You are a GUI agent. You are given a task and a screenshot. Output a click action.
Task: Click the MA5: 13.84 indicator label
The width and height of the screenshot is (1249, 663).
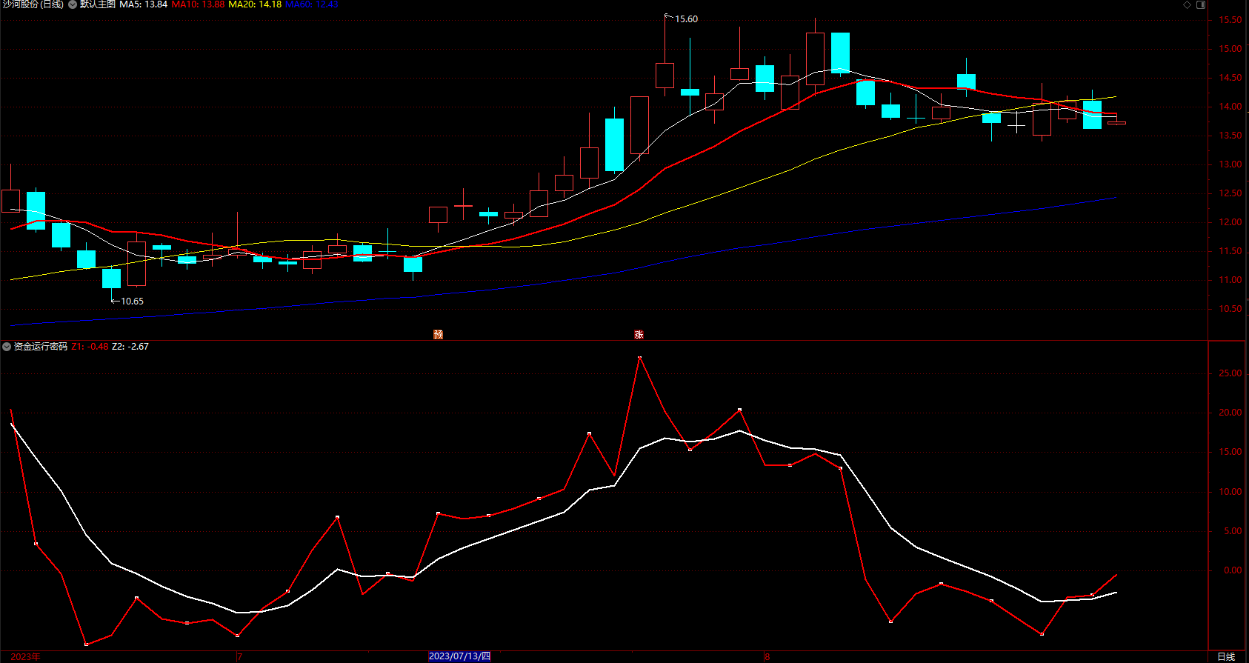[x=143, y=4]
